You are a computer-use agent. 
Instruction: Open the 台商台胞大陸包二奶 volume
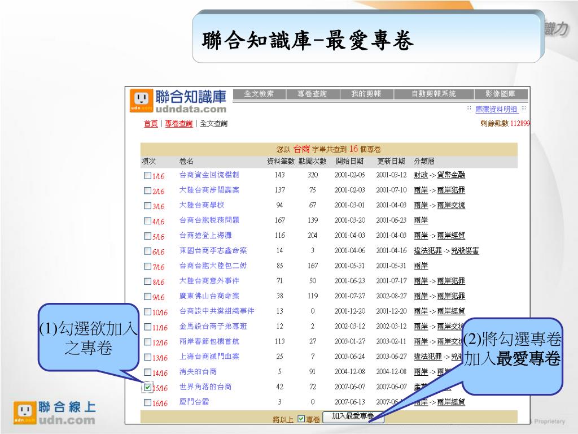click(x=213, y=266)
